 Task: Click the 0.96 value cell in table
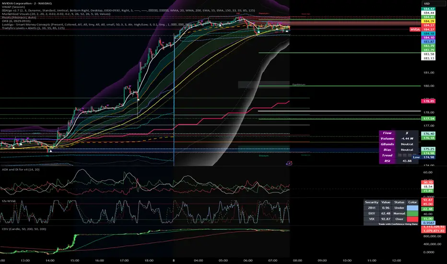(386, 208)
